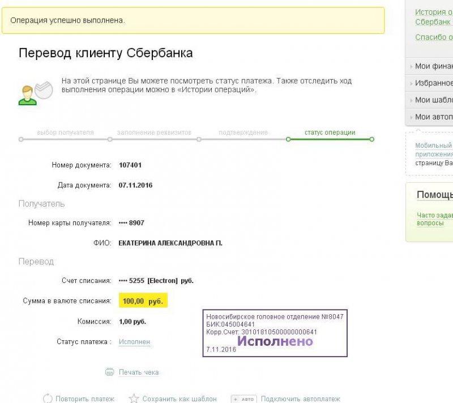Click the printer icon beside Печать чека
The width and height of the screenshot is (453, 403).
click(109, 372)
